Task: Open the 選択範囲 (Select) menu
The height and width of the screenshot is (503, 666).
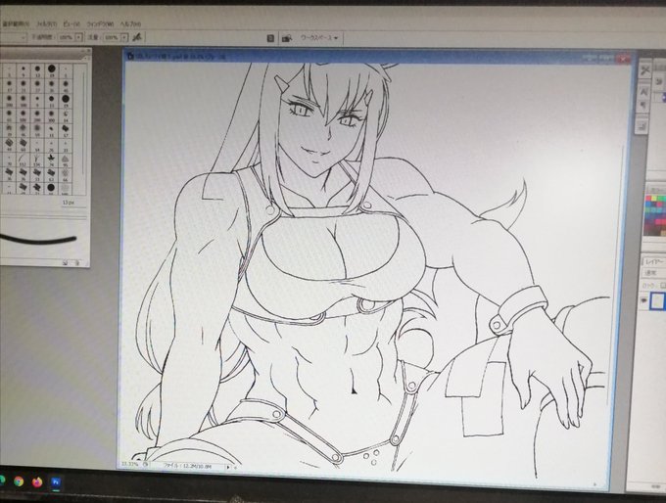Action: point(16,23)
